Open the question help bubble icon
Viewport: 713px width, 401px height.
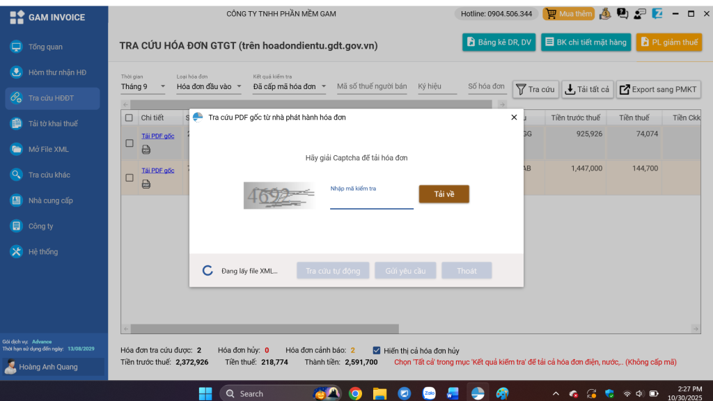click(622, 13)
